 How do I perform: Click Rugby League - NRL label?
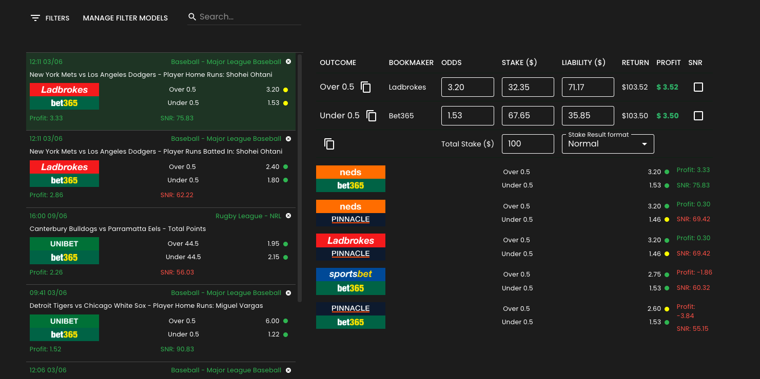(248, 216)
